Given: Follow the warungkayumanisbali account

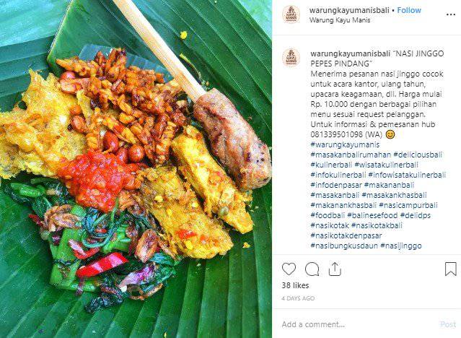Looking at the screenshot, I should (x=409, y=10).
